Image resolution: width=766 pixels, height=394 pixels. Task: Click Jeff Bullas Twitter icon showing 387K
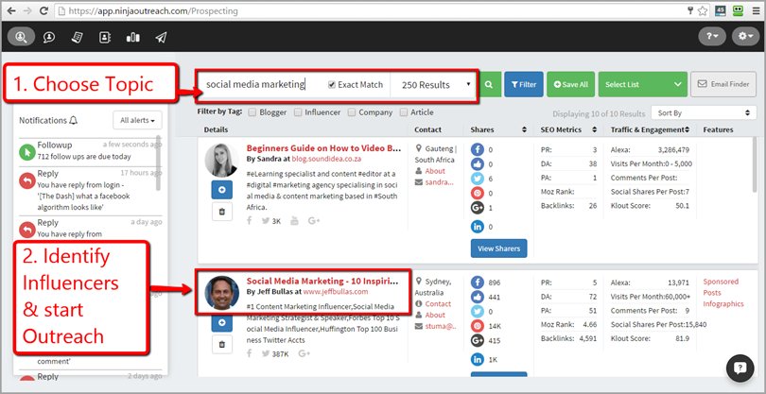(x=266, y=353)
